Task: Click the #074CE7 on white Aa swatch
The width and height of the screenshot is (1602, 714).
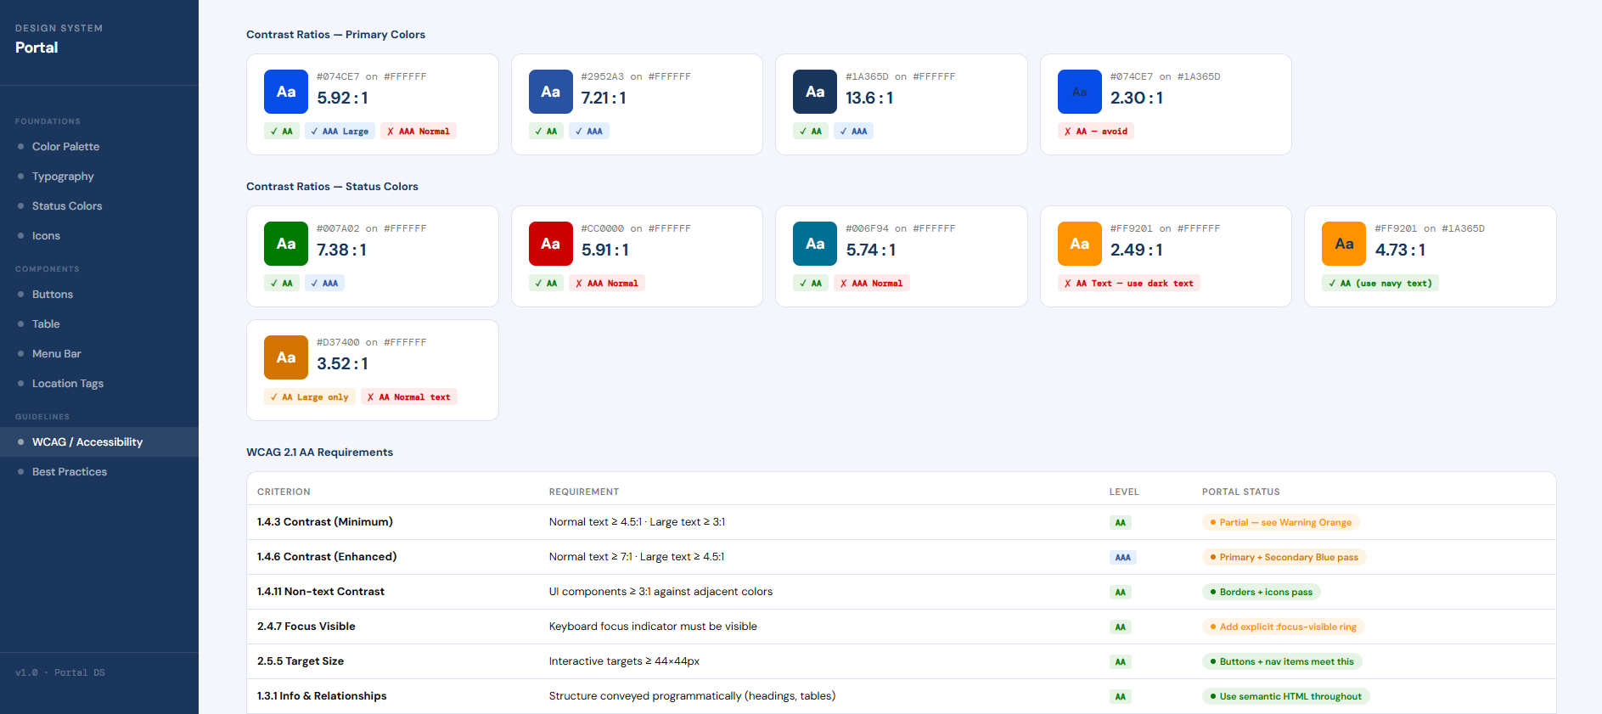Action: [286, 92]
